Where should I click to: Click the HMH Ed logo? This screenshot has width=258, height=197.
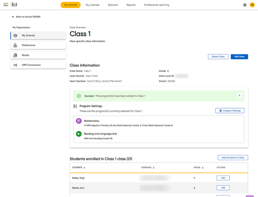[10, 5]
